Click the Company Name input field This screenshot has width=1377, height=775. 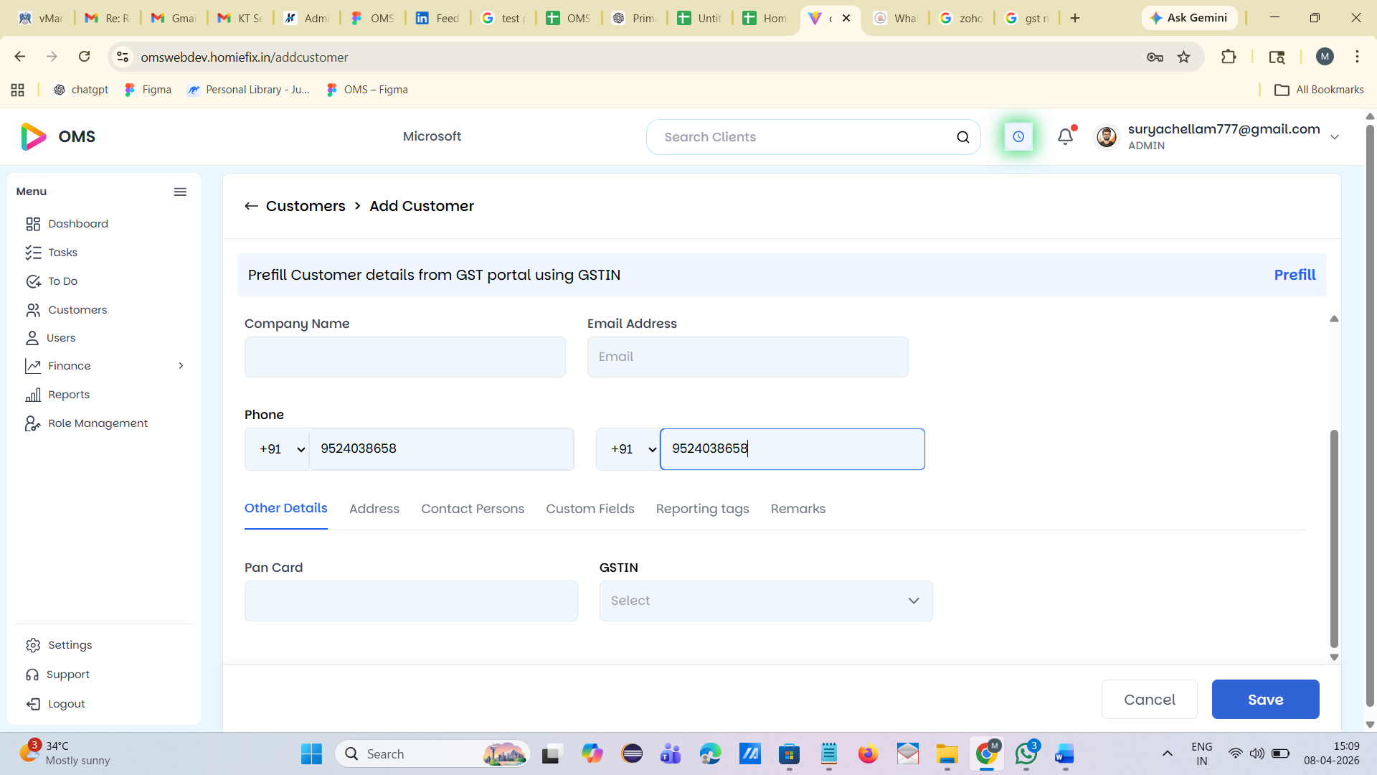click(404, 357)
